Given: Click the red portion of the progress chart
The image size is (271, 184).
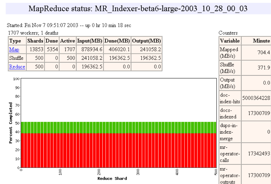Looking at the screenshot, I should click(x=119, y=150).
